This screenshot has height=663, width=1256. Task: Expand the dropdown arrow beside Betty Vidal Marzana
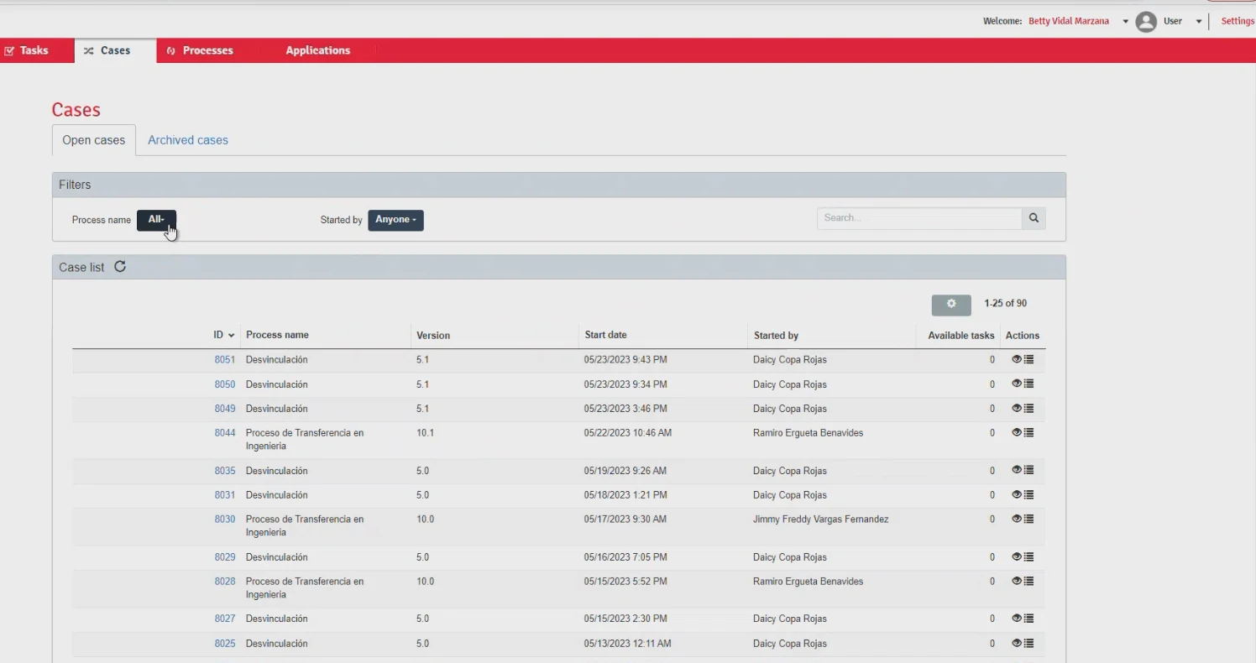(x=1126, y=22)
